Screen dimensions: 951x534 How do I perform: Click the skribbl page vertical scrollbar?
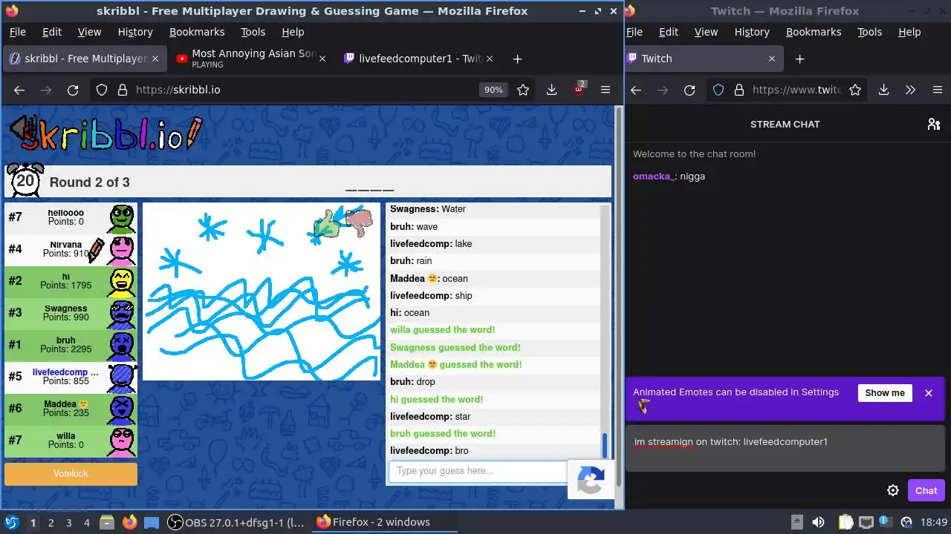(619, 297)
